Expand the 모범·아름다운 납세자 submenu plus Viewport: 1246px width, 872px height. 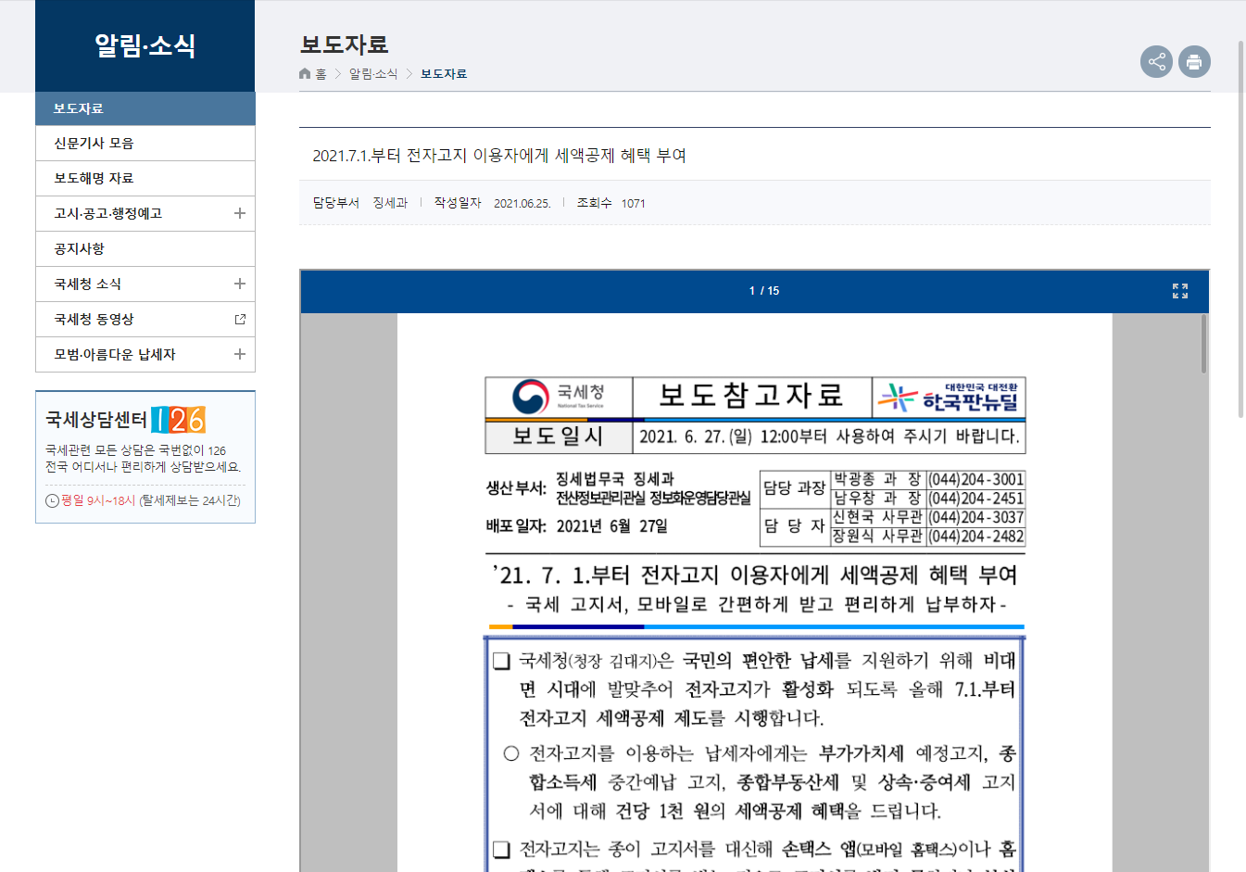point(240,355)
